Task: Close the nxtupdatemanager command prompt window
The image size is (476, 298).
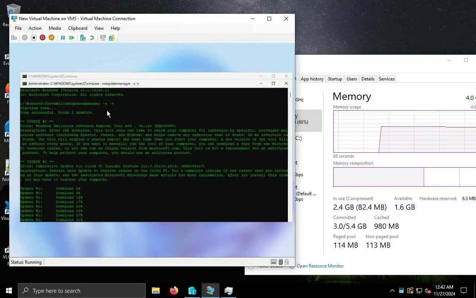Action: click(286, 83)
